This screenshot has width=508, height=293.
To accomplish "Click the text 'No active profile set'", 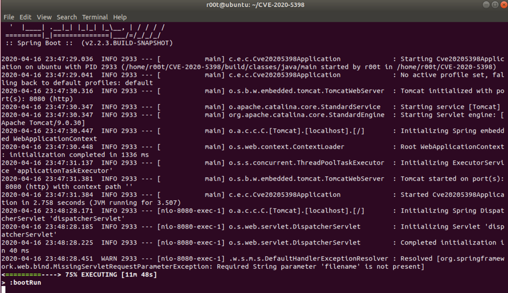I will pos(442,75).
